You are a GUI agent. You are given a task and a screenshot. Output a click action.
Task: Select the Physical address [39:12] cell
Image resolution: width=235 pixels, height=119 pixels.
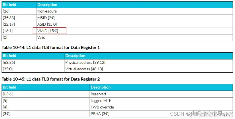pos(148,62)
